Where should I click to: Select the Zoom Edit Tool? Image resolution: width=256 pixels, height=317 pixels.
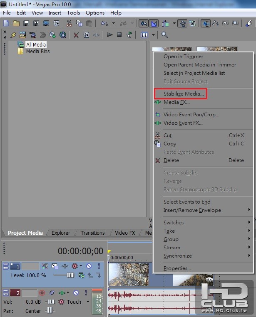pyautogui.click(x=235, y=23)
